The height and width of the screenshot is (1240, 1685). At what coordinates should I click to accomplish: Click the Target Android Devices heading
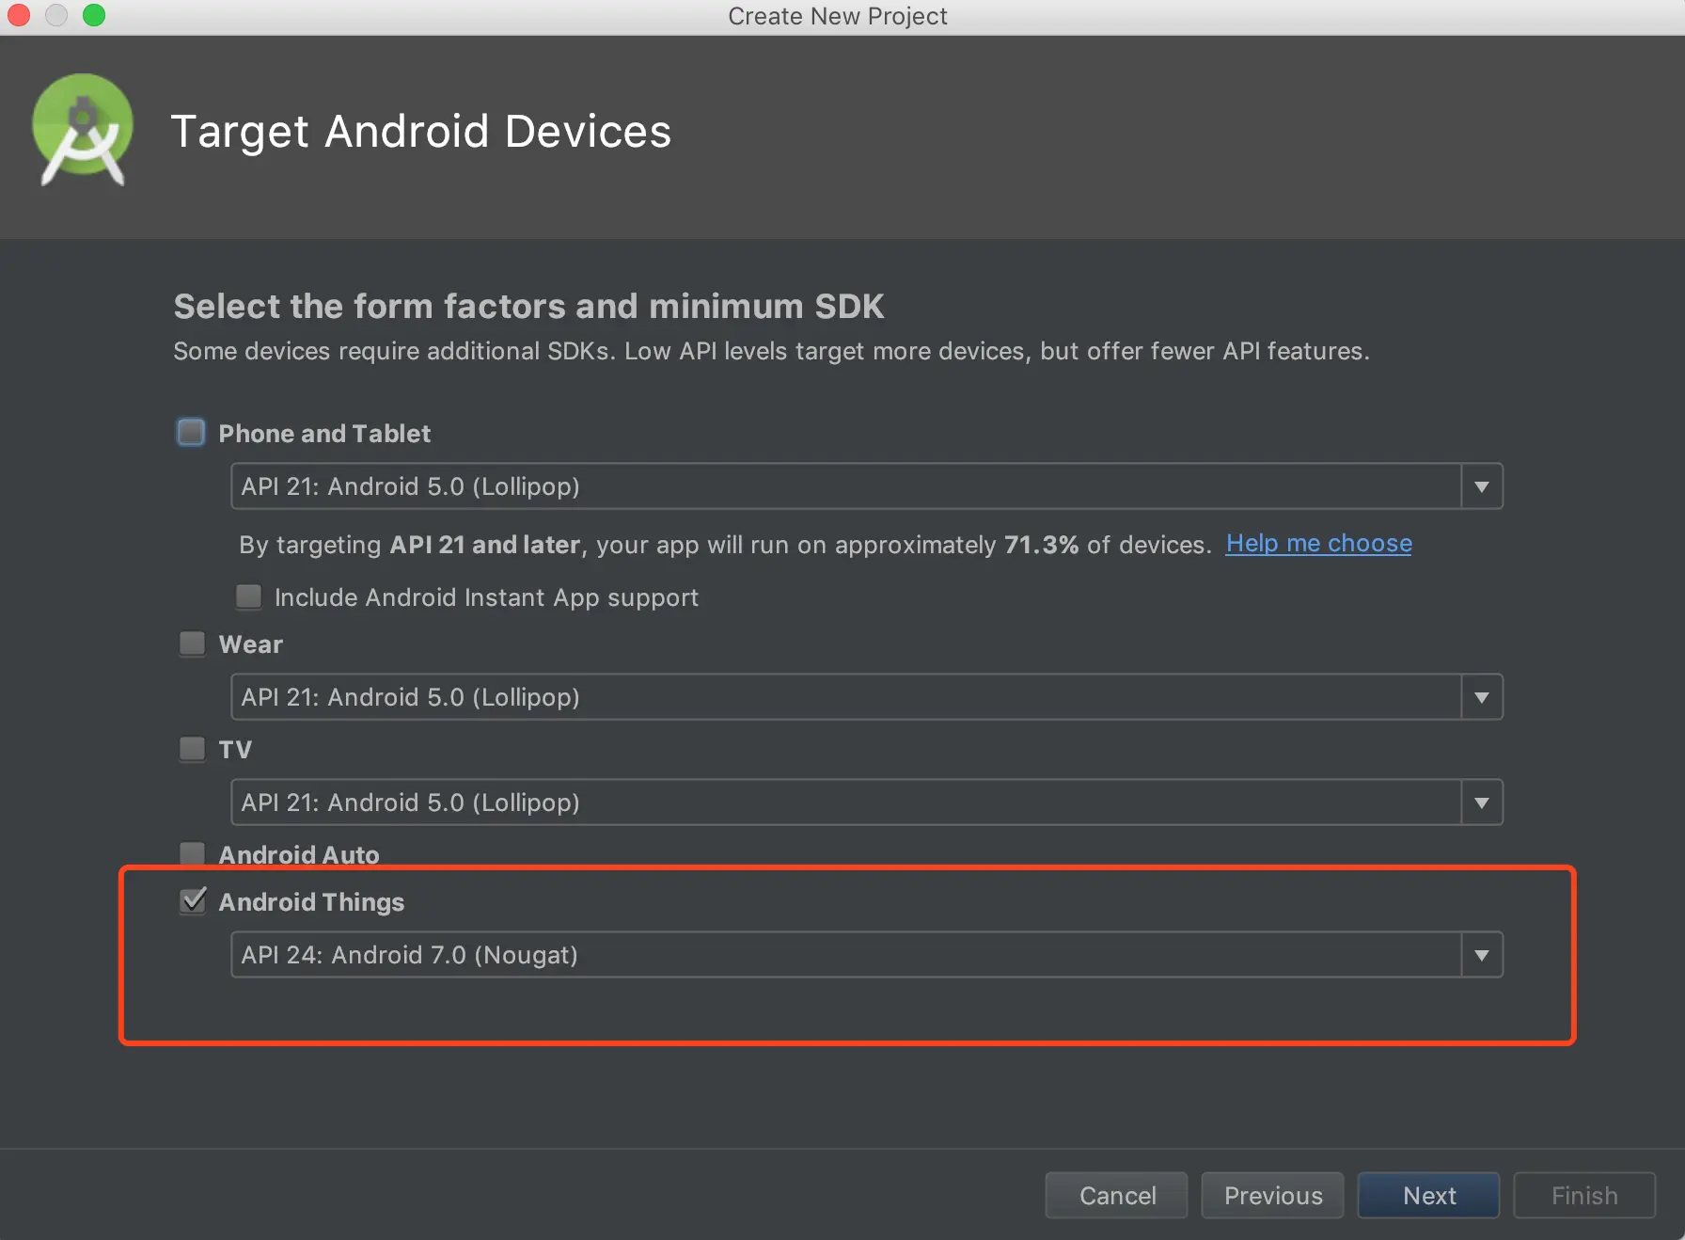coord(421,132)
